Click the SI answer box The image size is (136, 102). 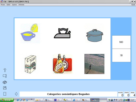coord(121,55)
